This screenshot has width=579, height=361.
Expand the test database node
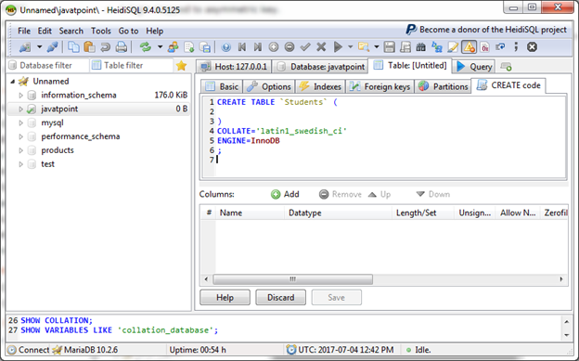(21, 164)
